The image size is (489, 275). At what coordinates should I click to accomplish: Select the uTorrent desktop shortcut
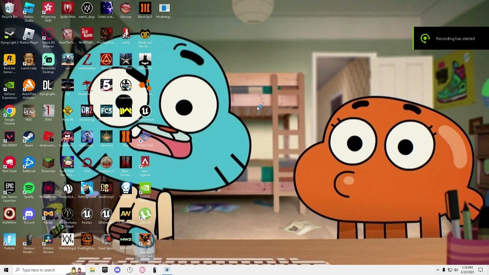[x=145, y=216]
